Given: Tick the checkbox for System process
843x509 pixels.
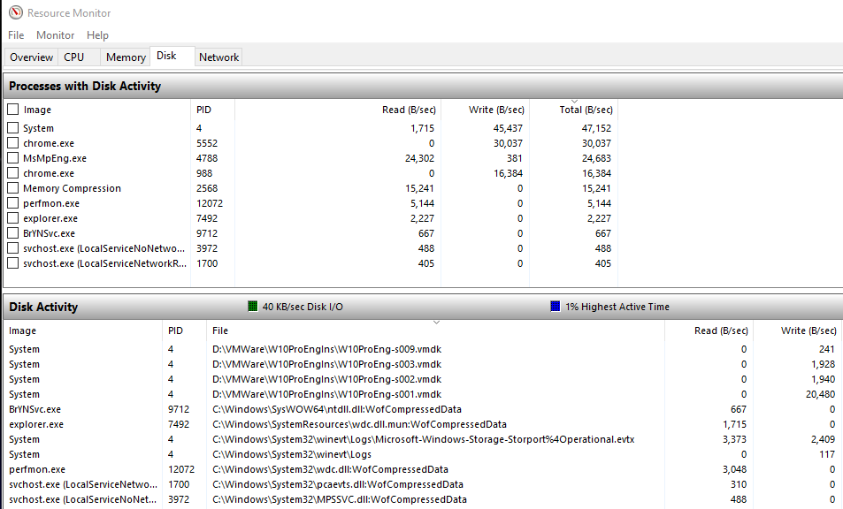Looking at the screenshot, I should 13,128.
